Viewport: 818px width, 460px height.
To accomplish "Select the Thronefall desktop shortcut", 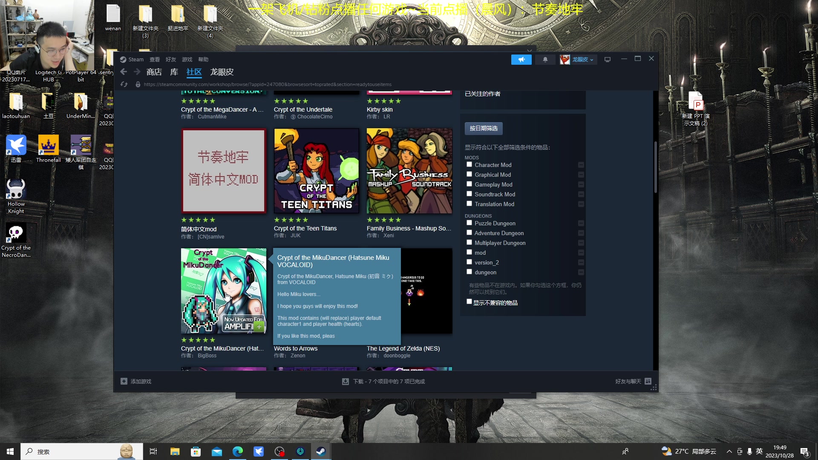I will tap(49, 149).
